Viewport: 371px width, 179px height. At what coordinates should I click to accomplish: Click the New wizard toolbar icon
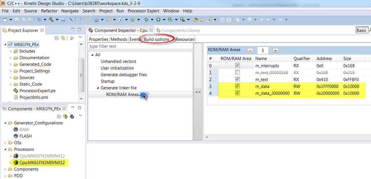coord(5,20)
